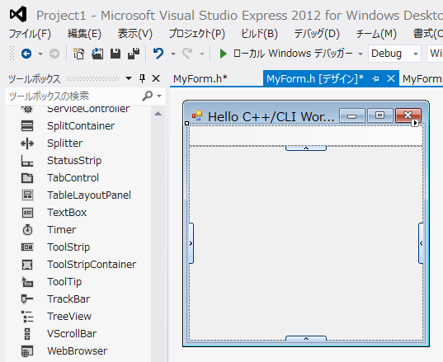Click the ToolStrip tool icon
443x362 pixels.
[x=27, y=247]
